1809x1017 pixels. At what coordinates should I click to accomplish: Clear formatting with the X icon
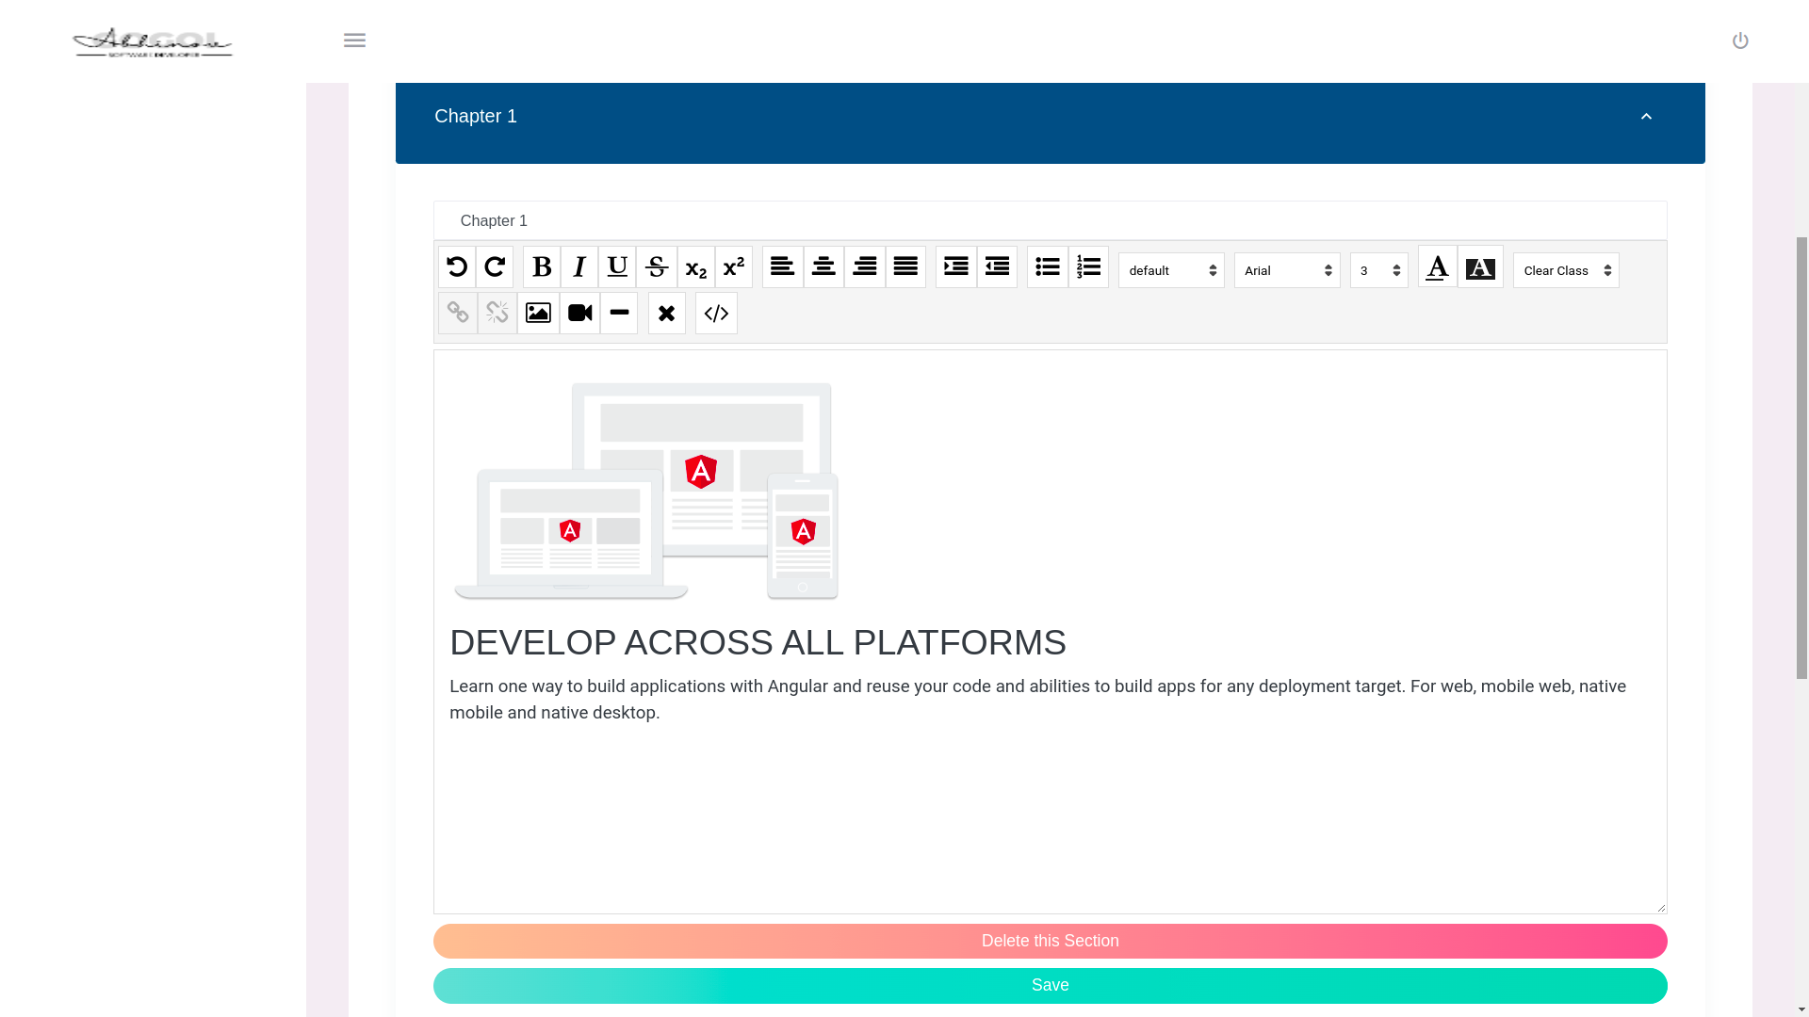click(x=667, y=313)
